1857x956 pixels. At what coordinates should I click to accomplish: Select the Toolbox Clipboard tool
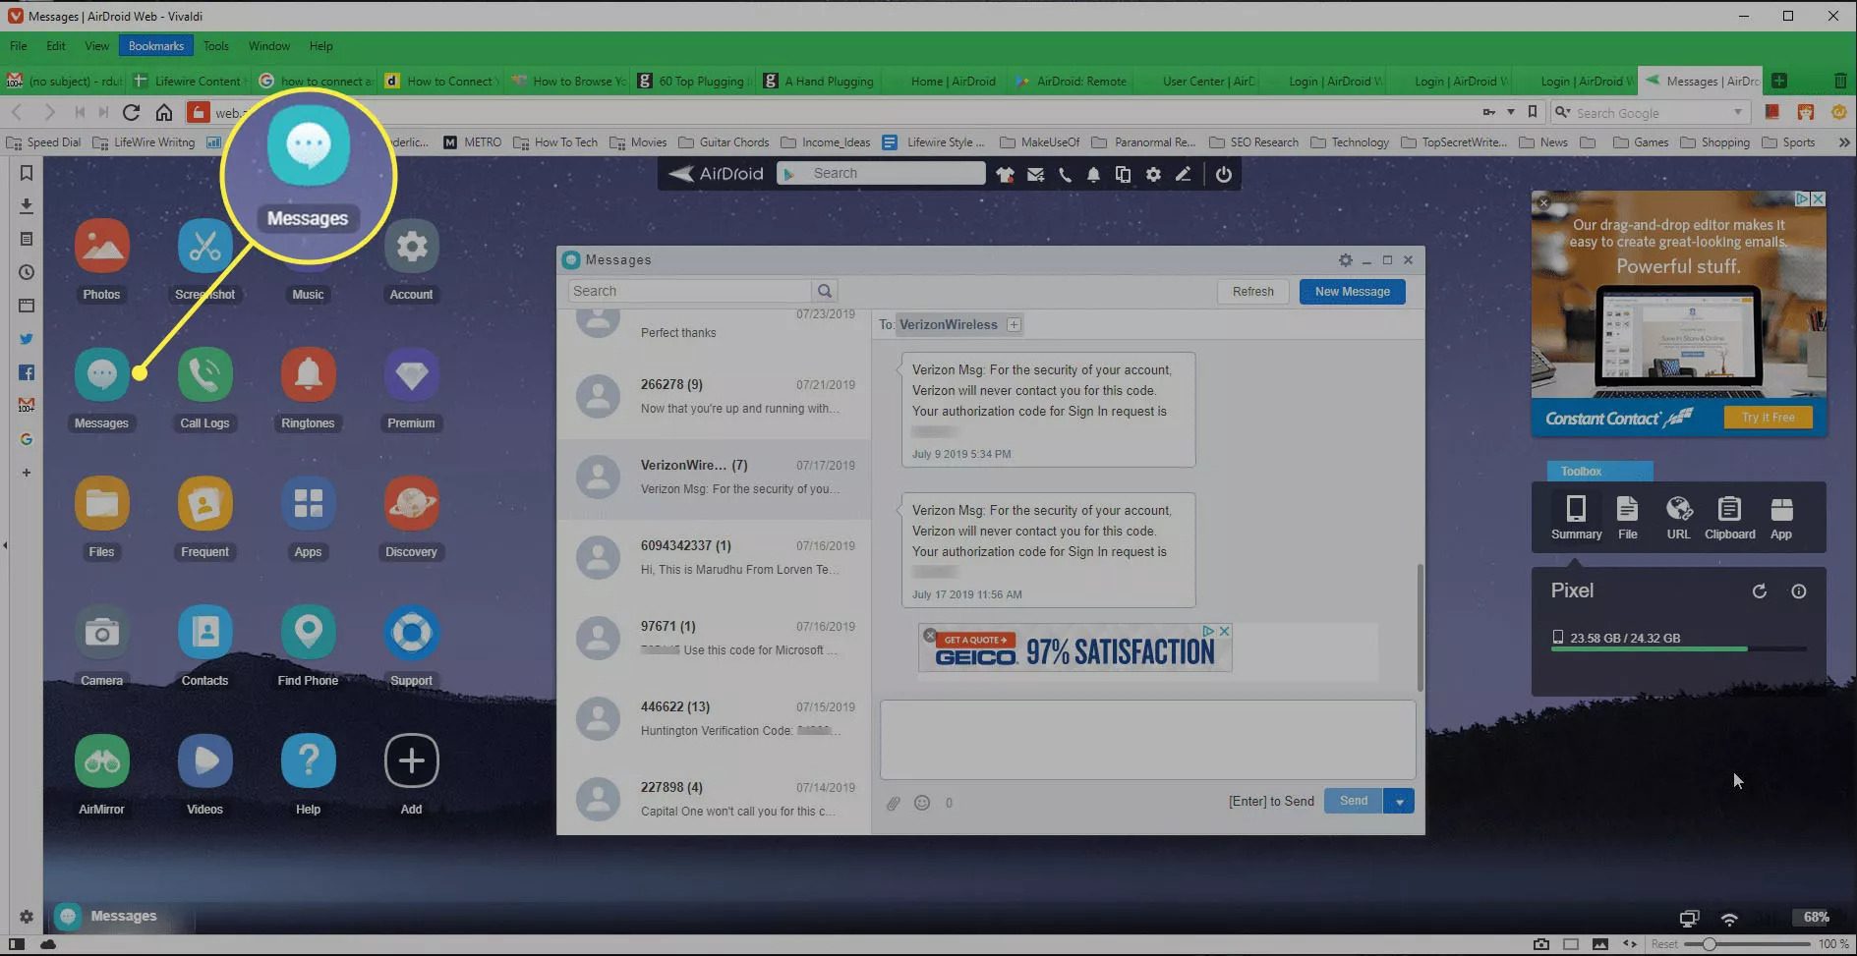click(x=1729, y=518)
